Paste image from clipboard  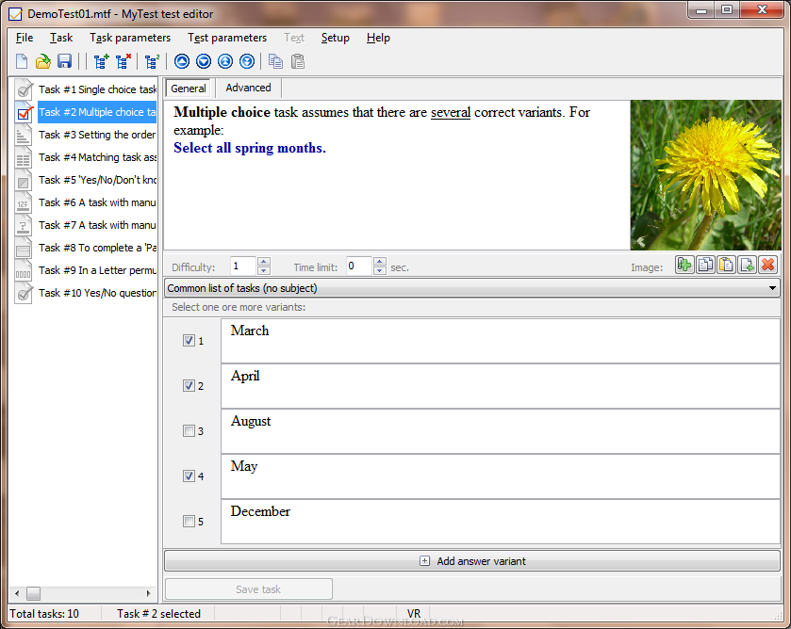(726, 265)
